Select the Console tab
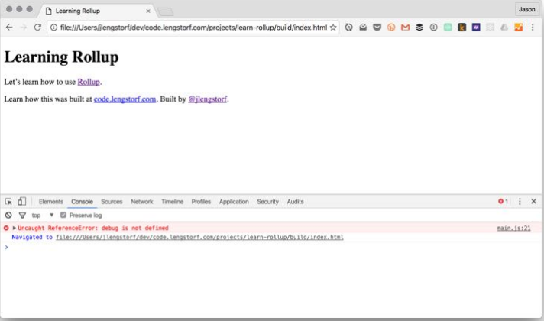This screenshot has height=321, width=544. coord(82,202)
